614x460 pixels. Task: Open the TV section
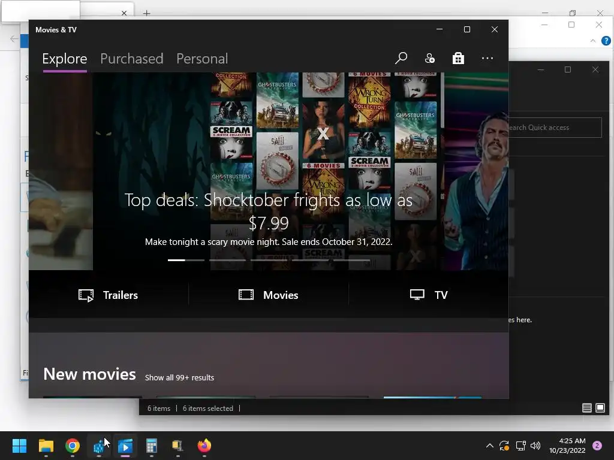[429, 295]
